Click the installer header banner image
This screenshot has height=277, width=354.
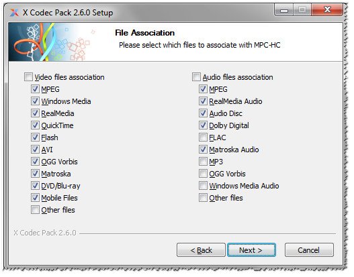(53, 42)
